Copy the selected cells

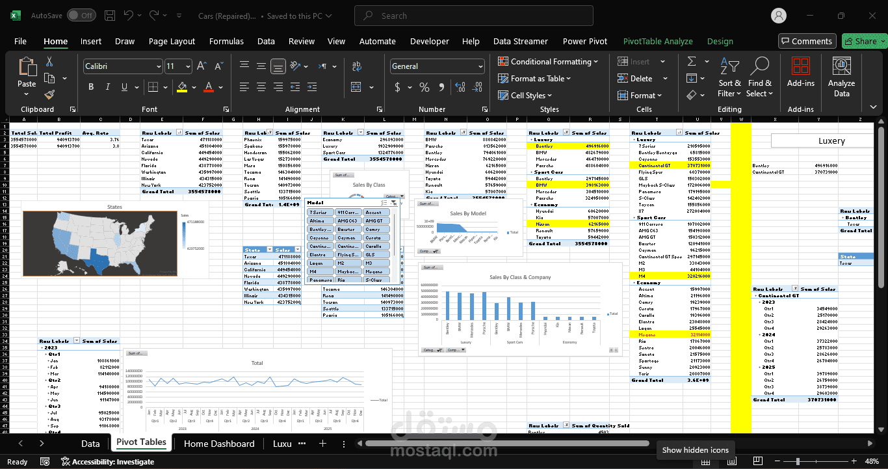click(49, 79)
